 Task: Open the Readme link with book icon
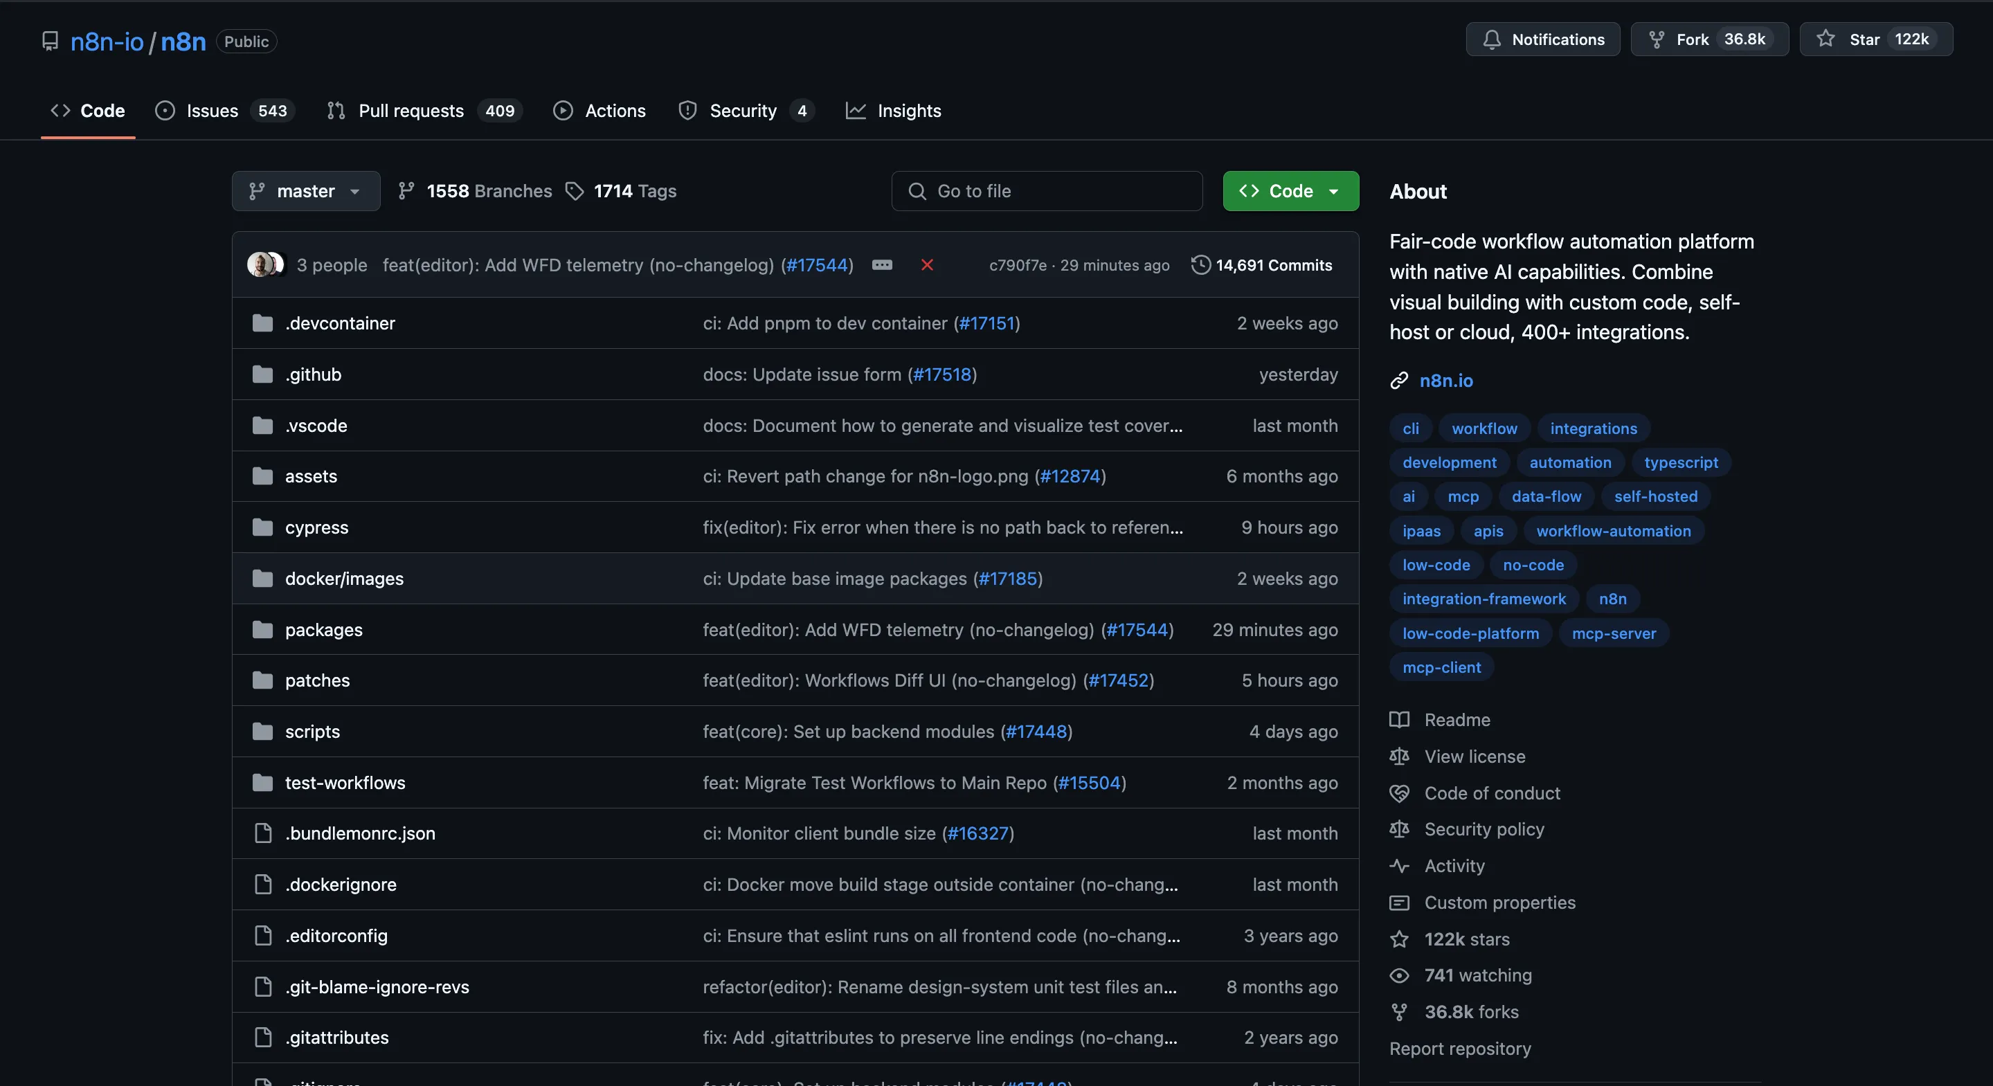point(1440,720)
